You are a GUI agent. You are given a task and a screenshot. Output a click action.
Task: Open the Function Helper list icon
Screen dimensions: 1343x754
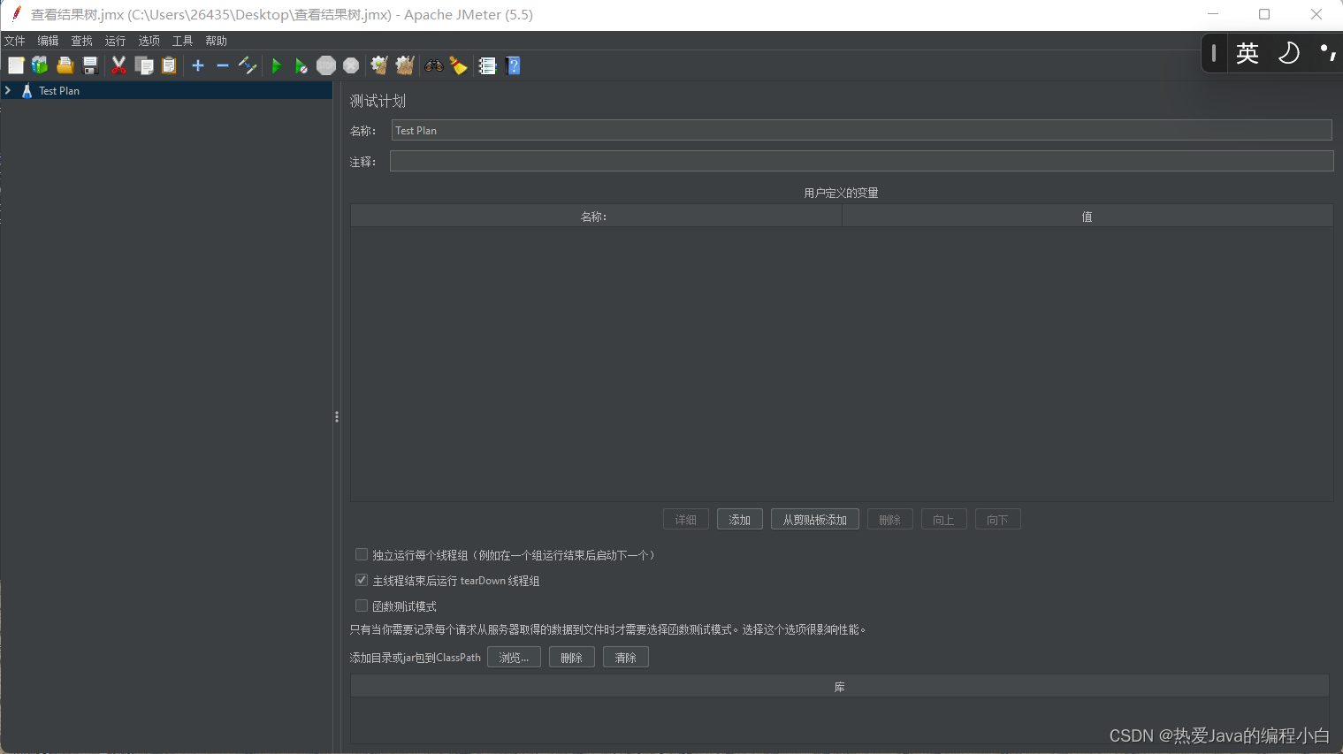(x=487, y=65)
